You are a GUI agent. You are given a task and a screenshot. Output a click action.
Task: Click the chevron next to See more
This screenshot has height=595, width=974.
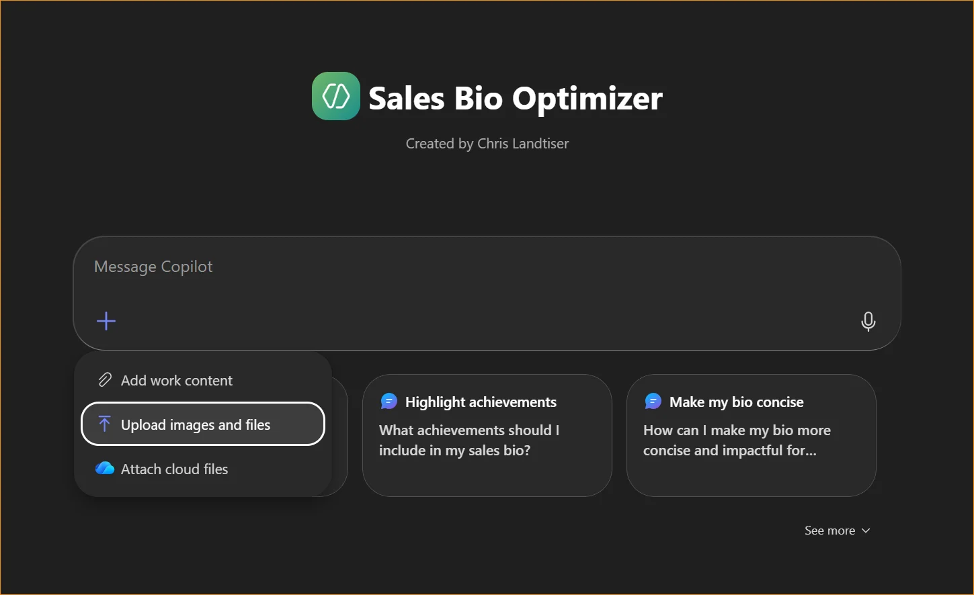point(866,531)
